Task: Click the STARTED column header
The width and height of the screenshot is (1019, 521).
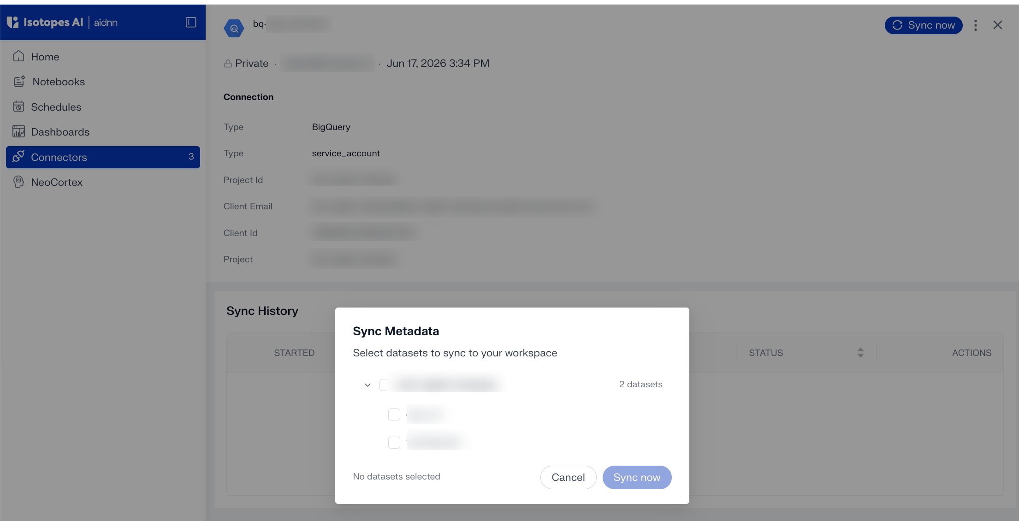Action: tap(294, 353)
